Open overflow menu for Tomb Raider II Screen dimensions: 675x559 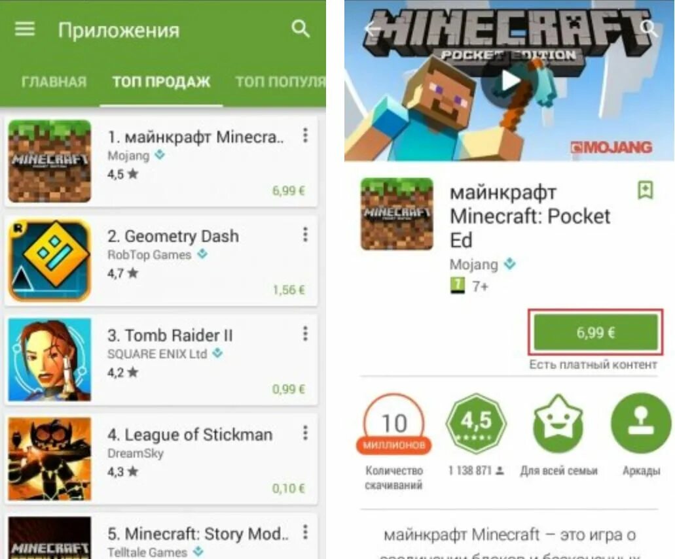click(305, 333)
